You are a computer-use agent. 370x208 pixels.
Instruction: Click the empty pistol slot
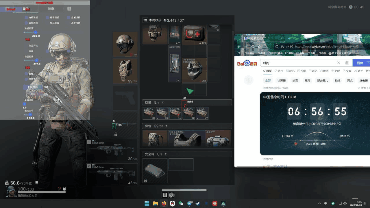(x=125, y=97)
